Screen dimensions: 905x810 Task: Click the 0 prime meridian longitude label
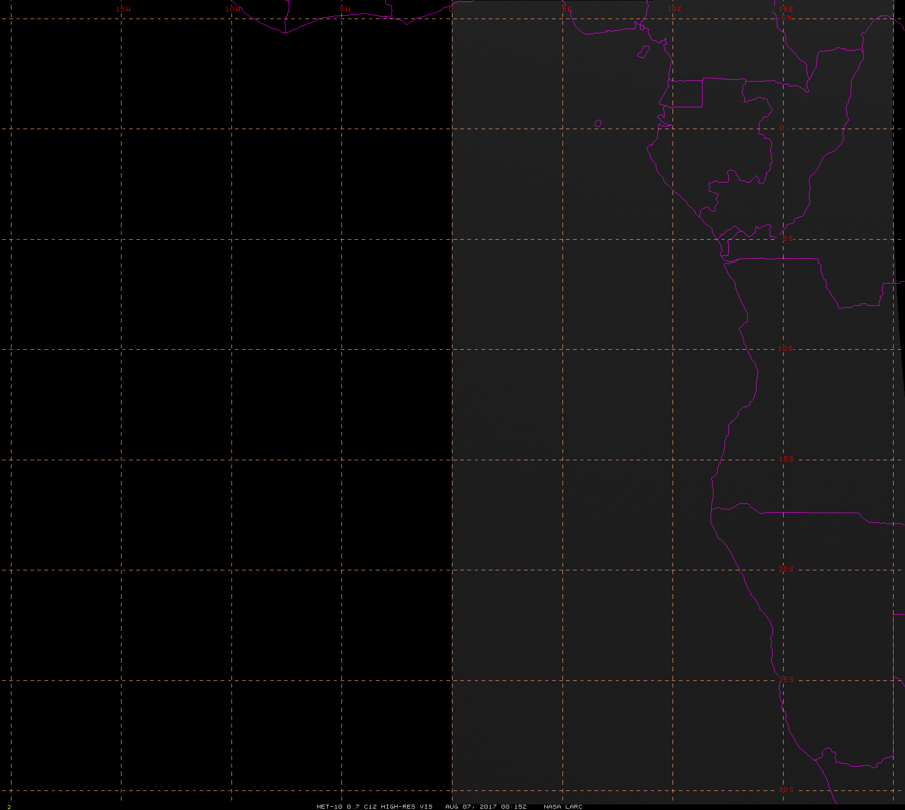(x=451, y=9)
